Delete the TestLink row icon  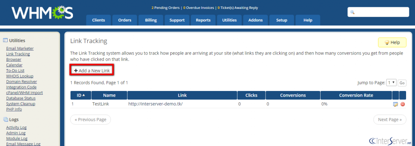click(x=402, y=104)
